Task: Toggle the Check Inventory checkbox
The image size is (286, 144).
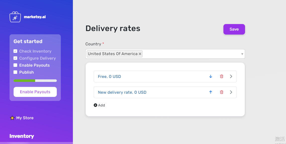Action: [15, 51]
